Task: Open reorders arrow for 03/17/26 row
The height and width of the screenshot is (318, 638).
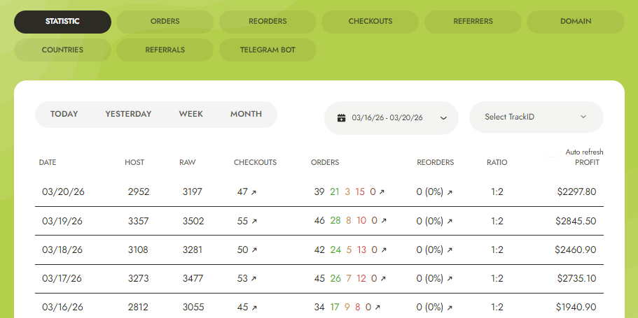Action: 450,279
